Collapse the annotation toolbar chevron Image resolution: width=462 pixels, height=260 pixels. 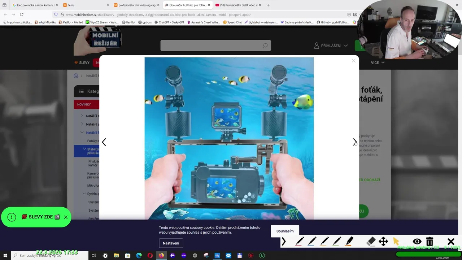[x=284, y=241]
